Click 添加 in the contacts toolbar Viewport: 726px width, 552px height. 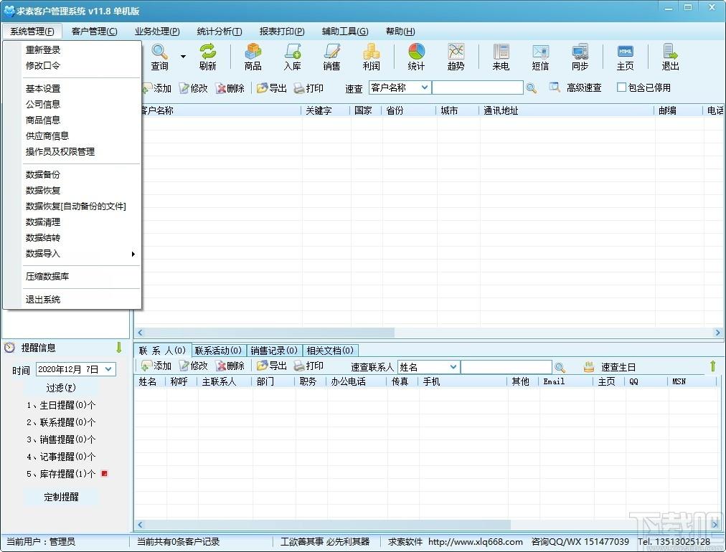(156, 366)
